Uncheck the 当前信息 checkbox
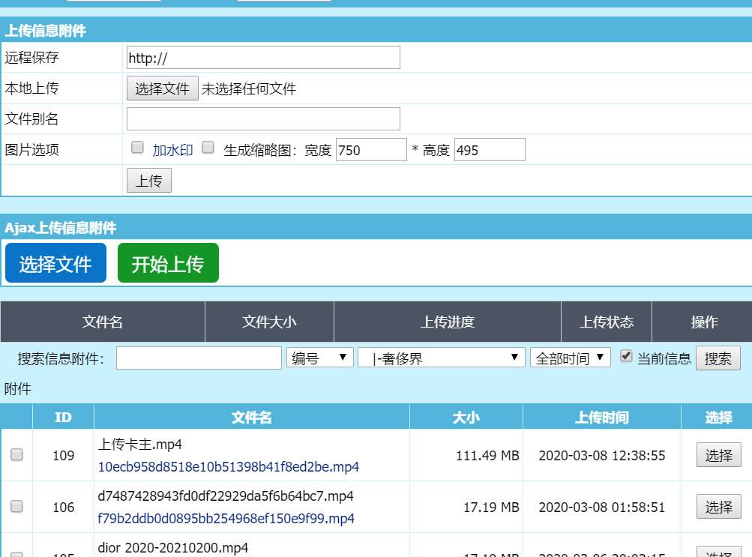This screenshot has width=752, height=557. pos(626,355)
